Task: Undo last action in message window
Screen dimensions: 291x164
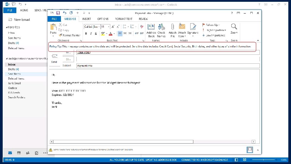Action: tap(65, 13)
